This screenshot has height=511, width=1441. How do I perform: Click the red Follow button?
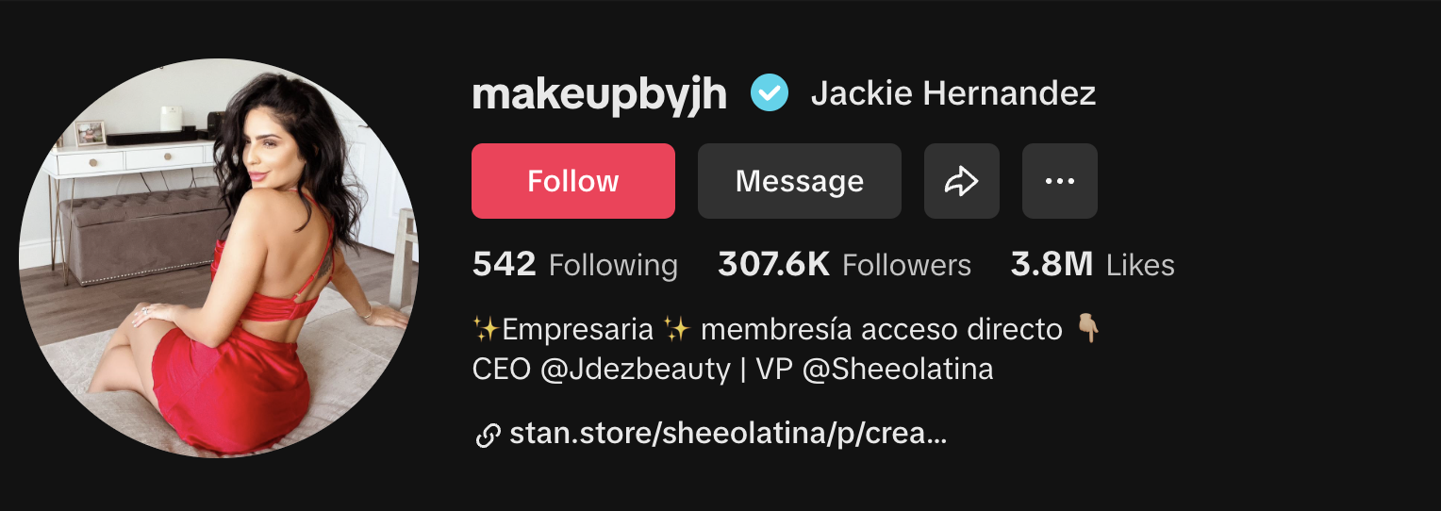(573, 181)
